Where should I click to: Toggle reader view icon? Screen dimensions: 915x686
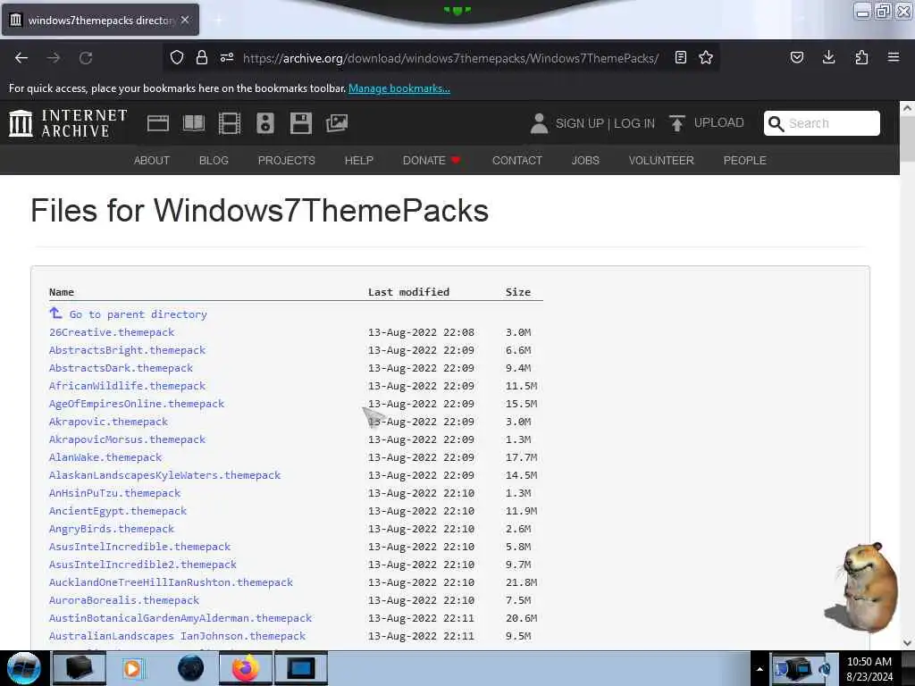[x=680, y=57]
